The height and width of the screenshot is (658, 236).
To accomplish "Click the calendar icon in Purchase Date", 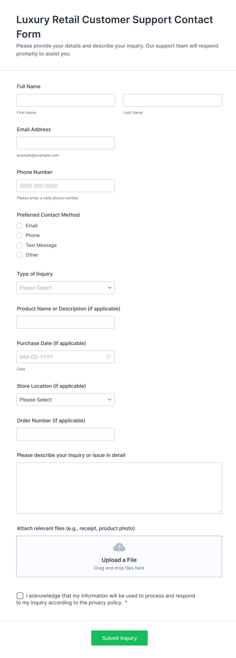I will tap(109, 357).
